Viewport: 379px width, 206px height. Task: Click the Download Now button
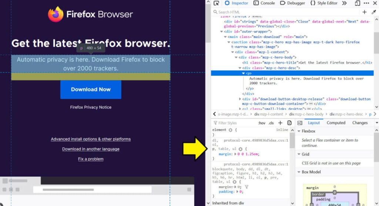tap(91, 89)
